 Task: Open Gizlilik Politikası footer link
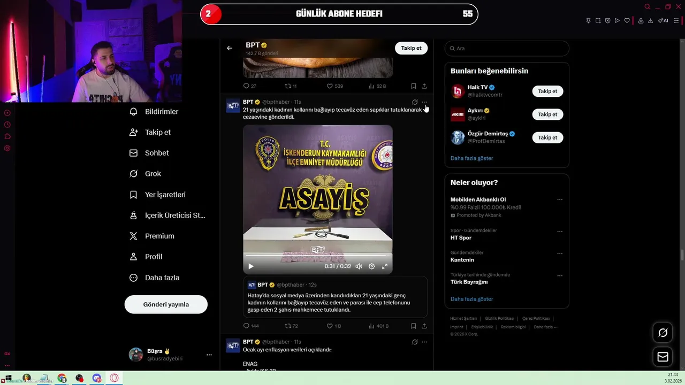pyautogui.click(x=499, y=318)
